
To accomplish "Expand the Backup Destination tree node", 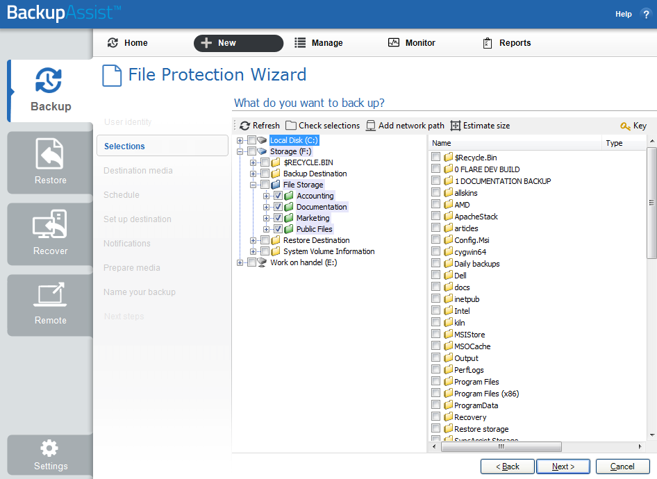I will click(x=253, y=174).
